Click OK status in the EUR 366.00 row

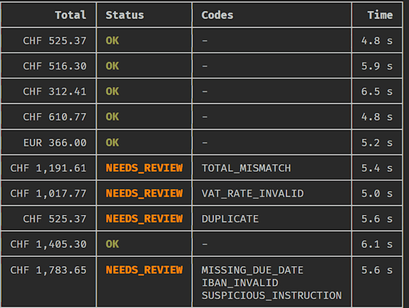click(x=112, y=143)
